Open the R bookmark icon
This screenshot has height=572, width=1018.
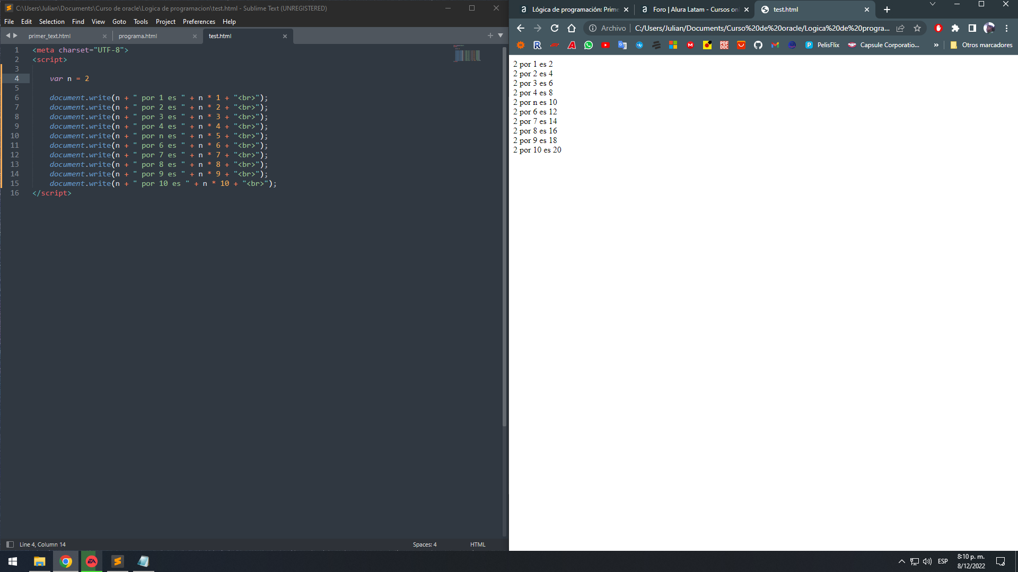point(538,45)
